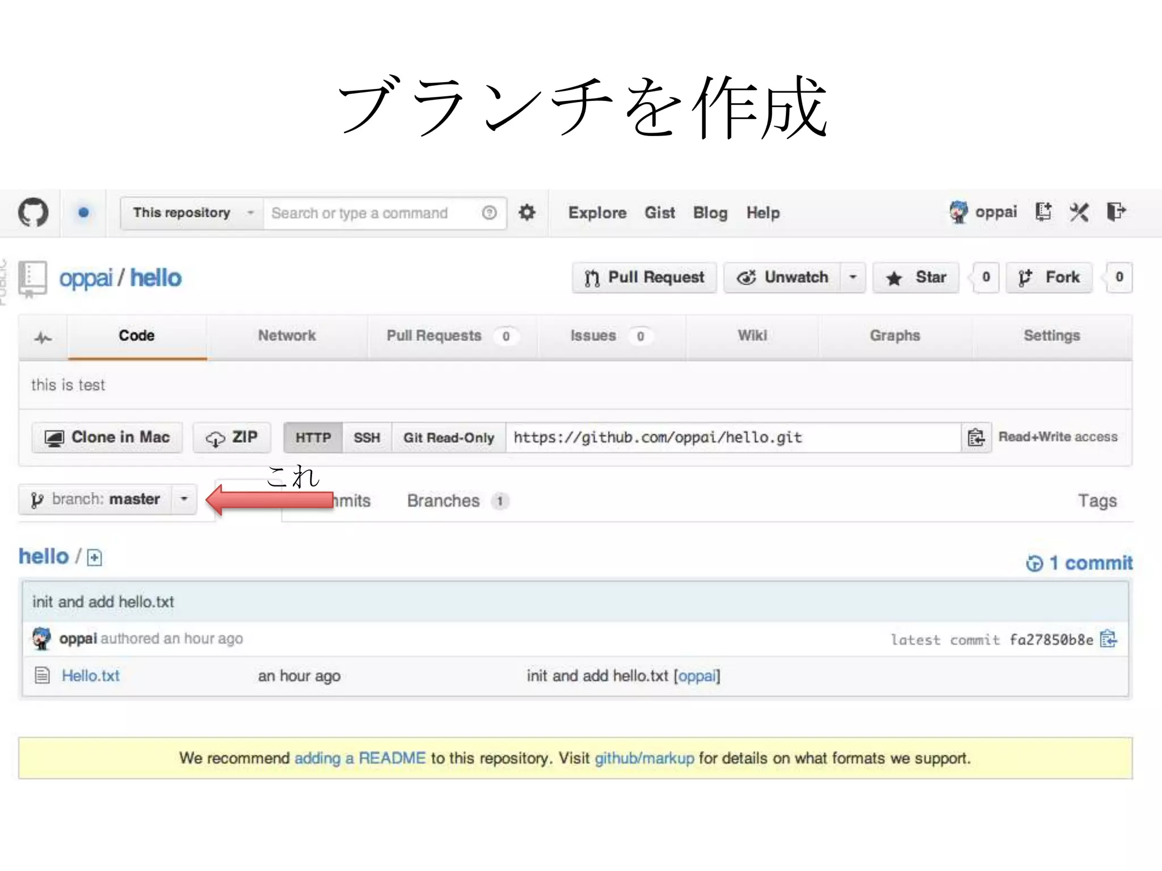Open the Settings tab
The image size is (1162, 871).
pos(1052,336)
